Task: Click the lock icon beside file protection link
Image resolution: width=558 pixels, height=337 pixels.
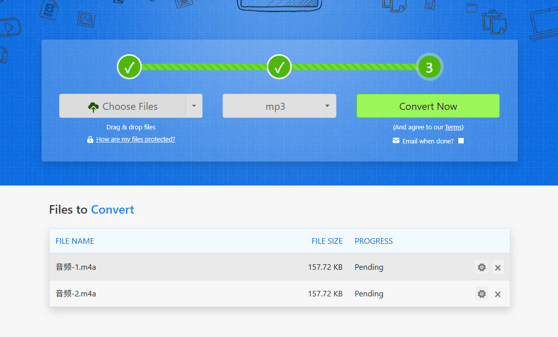Action: coord(90,139)
